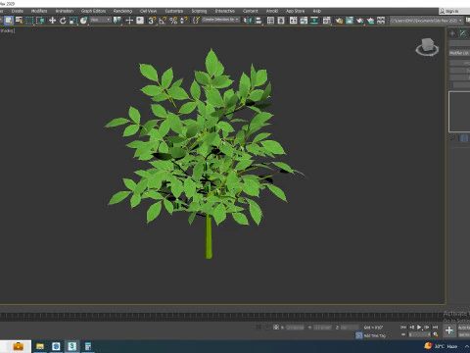
Task: Open the Create menu
Action: [18, 11]
